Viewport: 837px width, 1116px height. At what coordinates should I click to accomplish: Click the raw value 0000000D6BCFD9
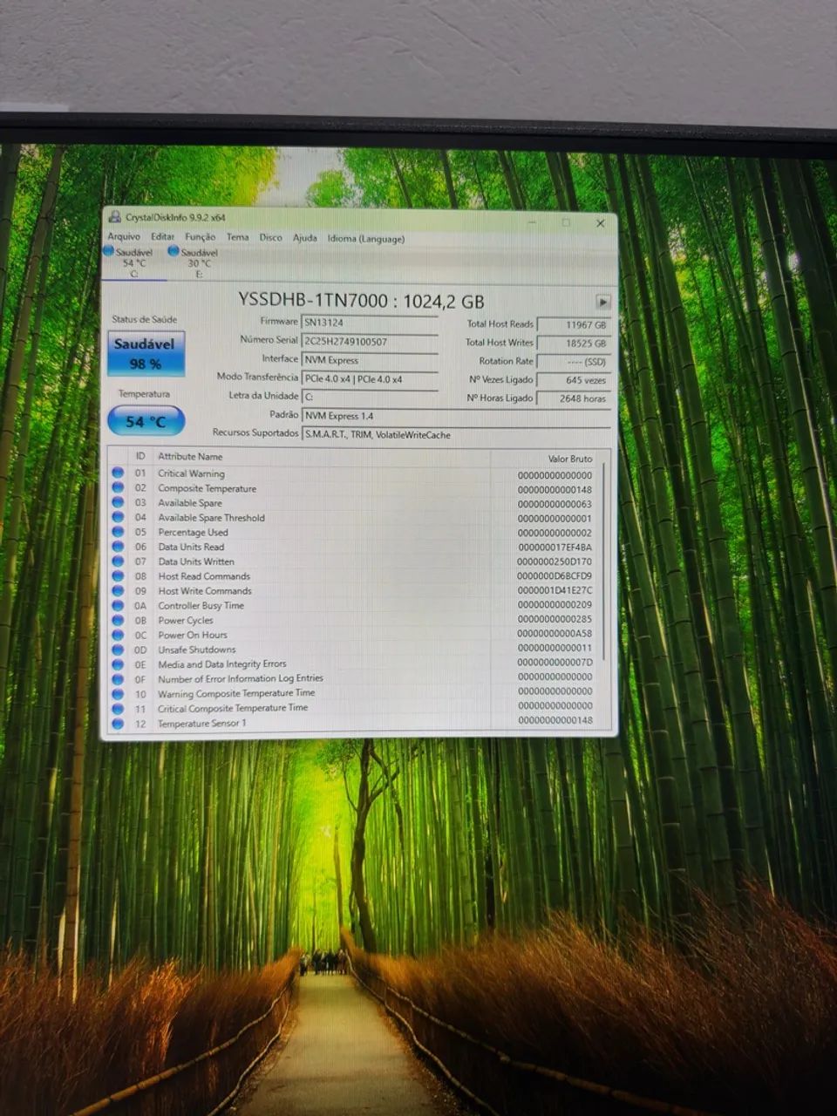pyautogui.click(x=555, y=576)
